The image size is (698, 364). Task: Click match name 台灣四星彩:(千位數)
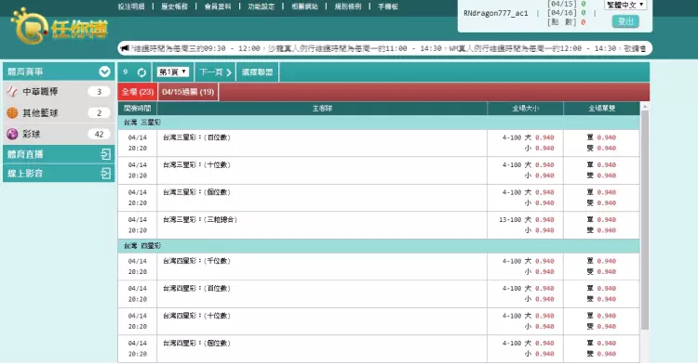196,262
